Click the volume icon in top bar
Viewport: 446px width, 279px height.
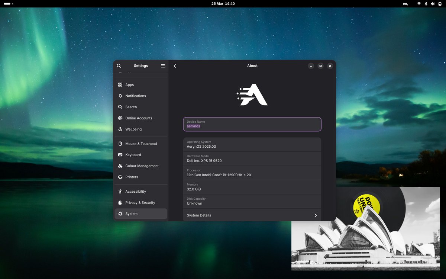click(x=433, y=4)
